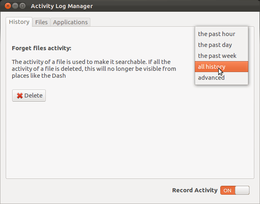Click the orange ON label of the switch
Viewport: 260px width, 204px height.
(227, 190)
